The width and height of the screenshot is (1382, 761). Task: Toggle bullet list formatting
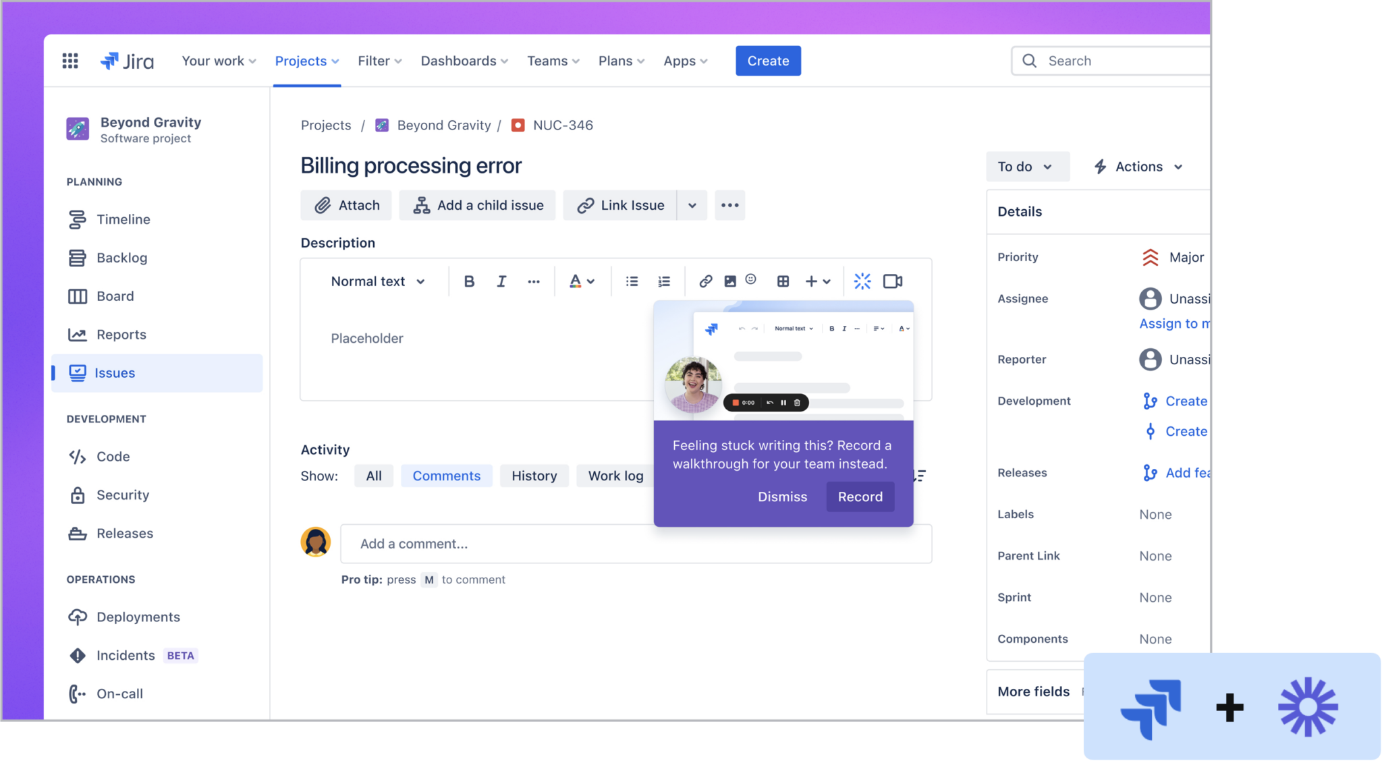[632, 281]
